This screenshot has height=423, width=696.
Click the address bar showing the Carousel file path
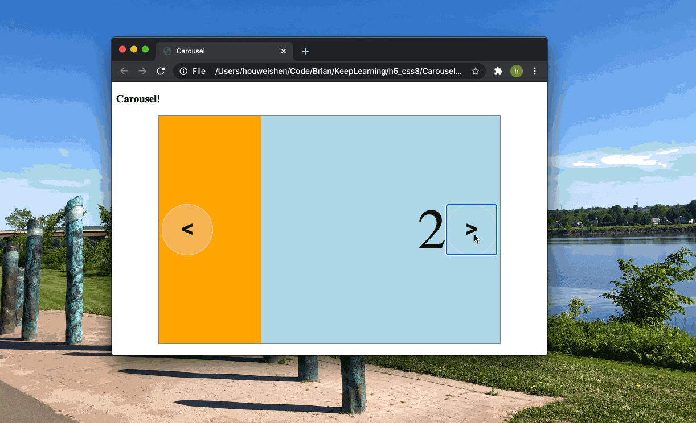coord(338,71)
